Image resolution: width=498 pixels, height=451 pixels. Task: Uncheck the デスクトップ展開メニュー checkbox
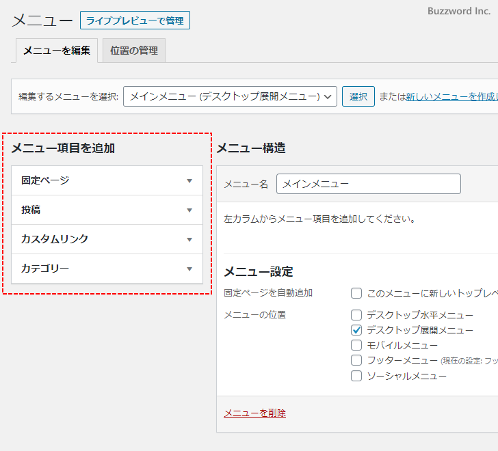(x=356, y=330)
